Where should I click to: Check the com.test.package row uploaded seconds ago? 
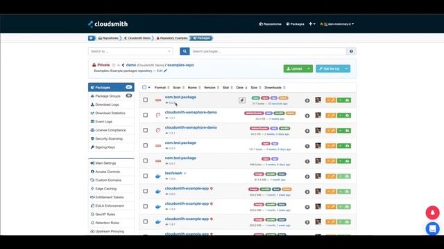145,100
